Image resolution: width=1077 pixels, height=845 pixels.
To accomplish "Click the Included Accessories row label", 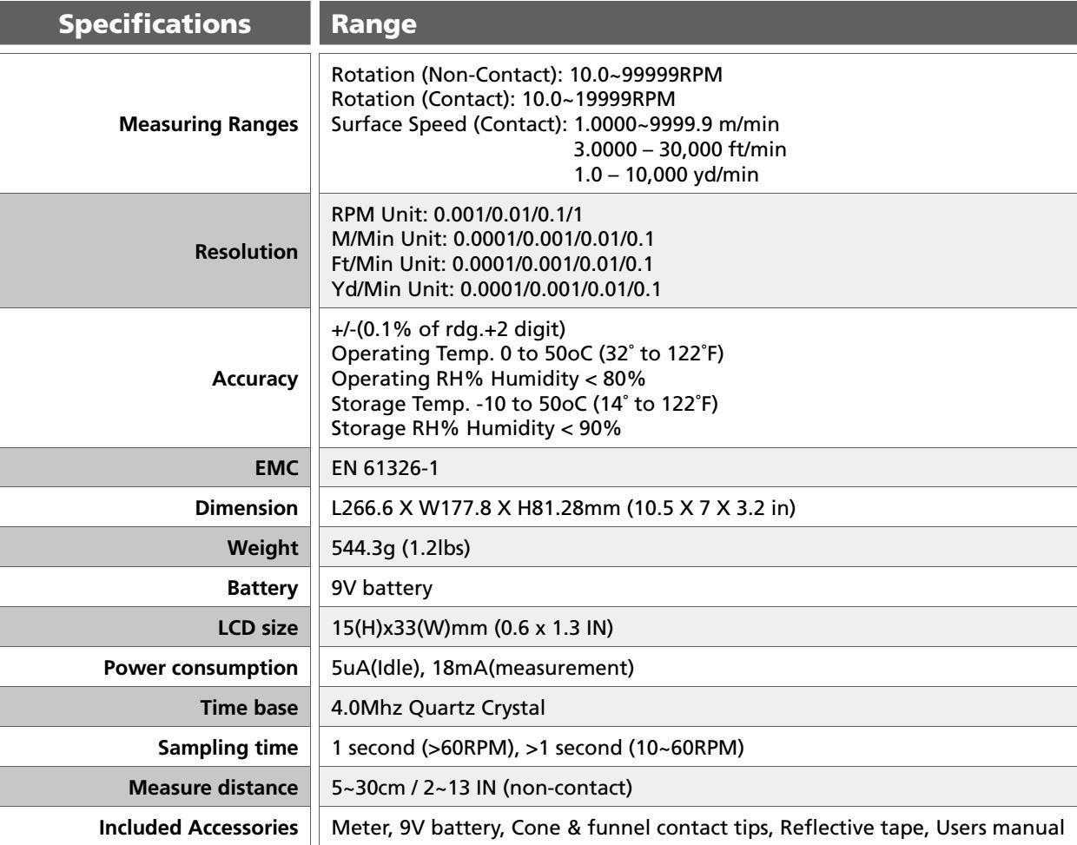I will click(199, 828).
